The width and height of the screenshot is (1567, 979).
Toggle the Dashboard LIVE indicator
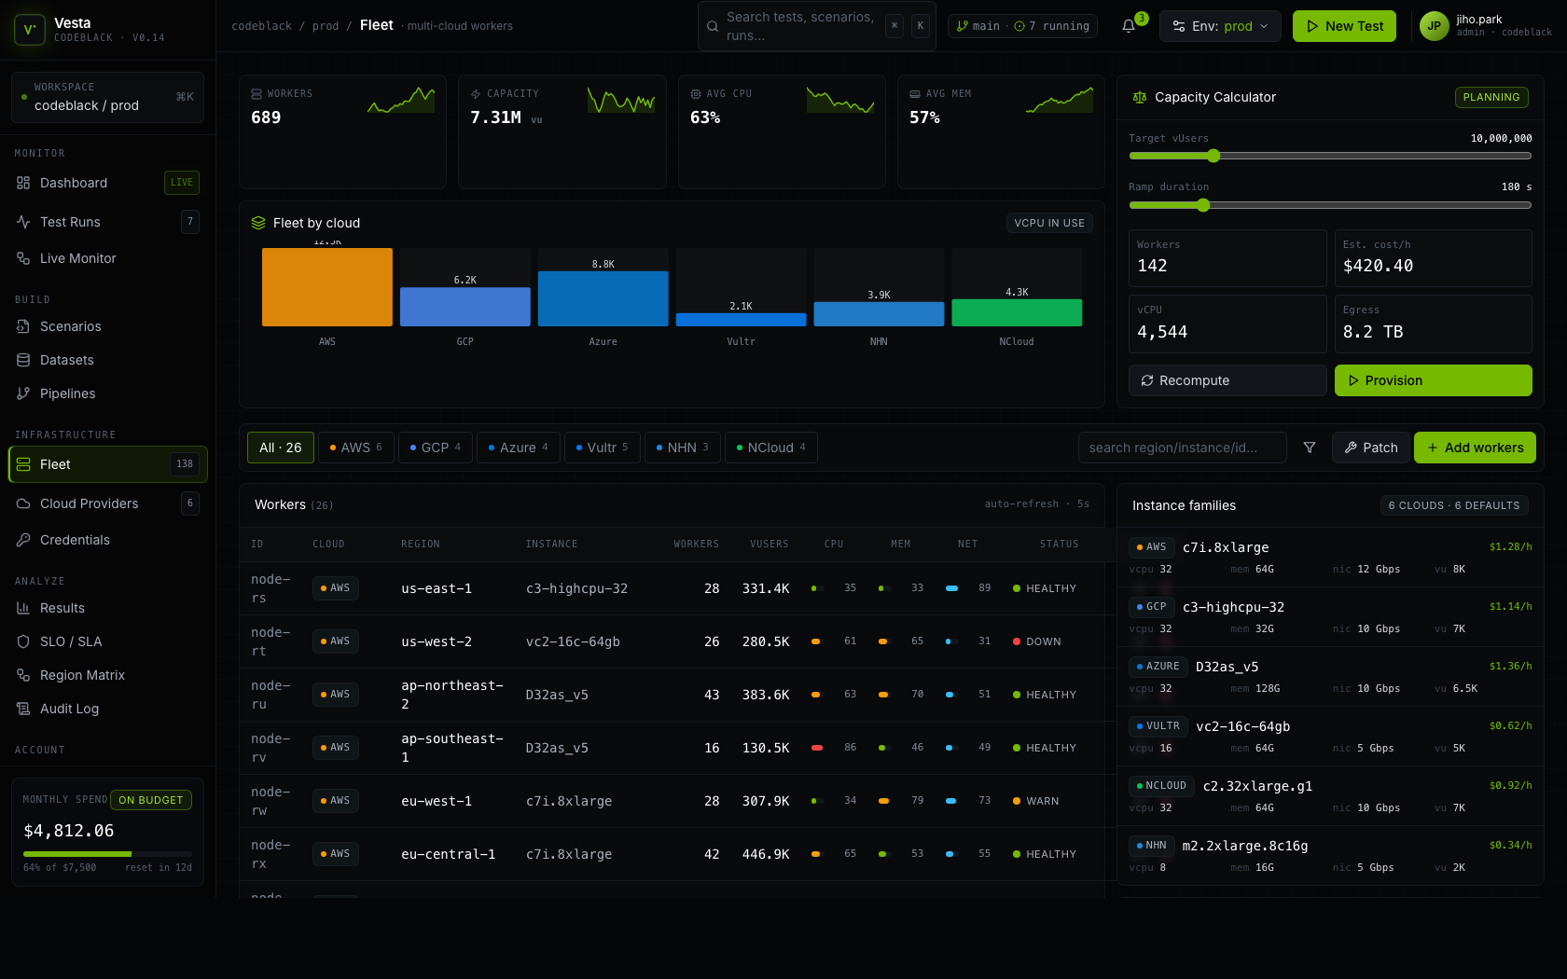pos(181,183)
